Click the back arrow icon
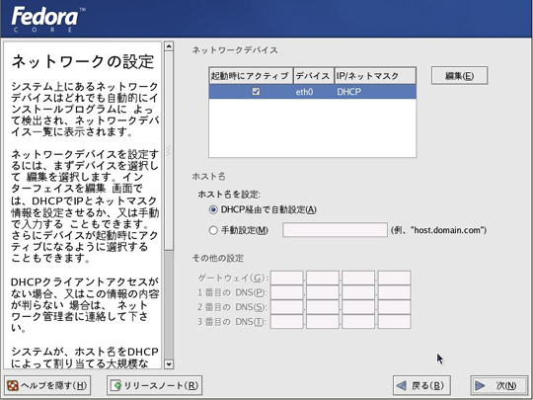533x400 pixels. (402, 386)
